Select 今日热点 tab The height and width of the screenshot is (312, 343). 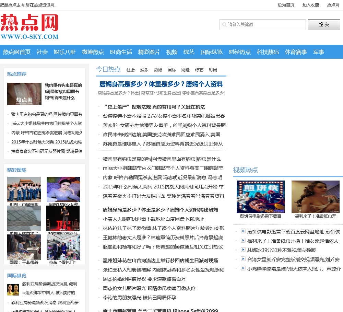click(108, 69)
